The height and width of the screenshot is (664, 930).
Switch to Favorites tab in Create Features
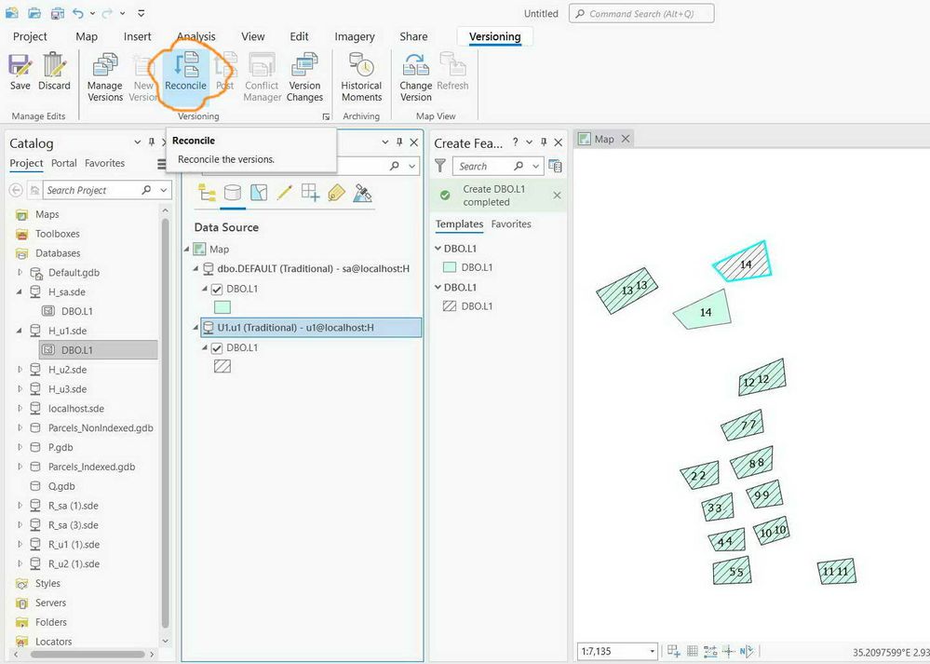coord(511,224)
